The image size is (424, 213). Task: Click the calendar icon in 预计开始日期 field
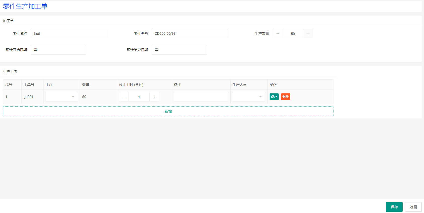coord(35,50)
